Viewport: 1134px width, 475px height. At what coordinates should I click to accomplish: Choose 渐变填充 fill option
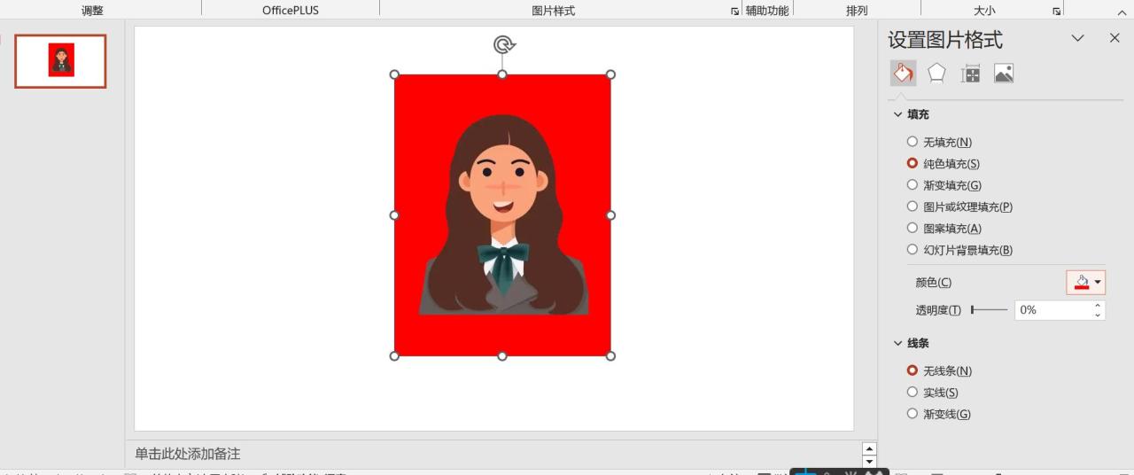913,185
